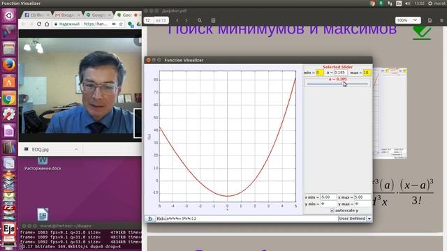
Task: Click the Chrome address bar URL
Action: pyautogui.click(x=96, y=24)
